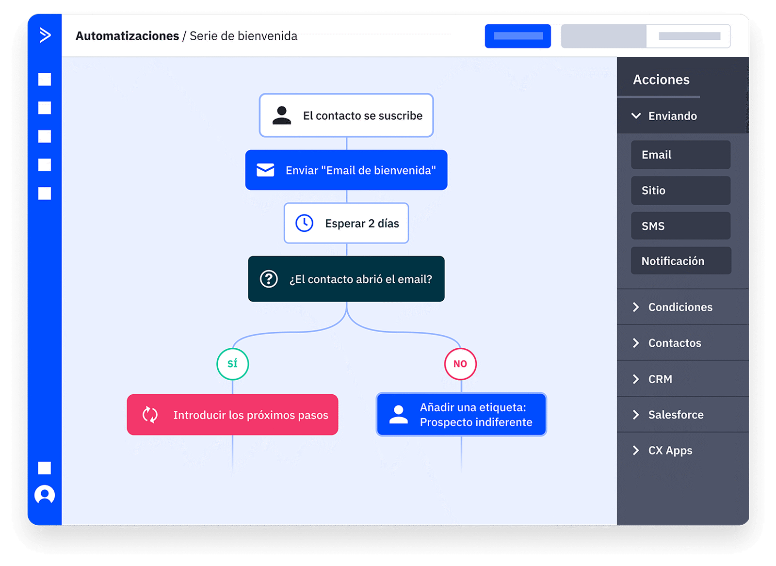Image resolution: width=776 pixels, height=566 pixels.
Task: Click the question mark condition icon
Action: tap(269, 279)
